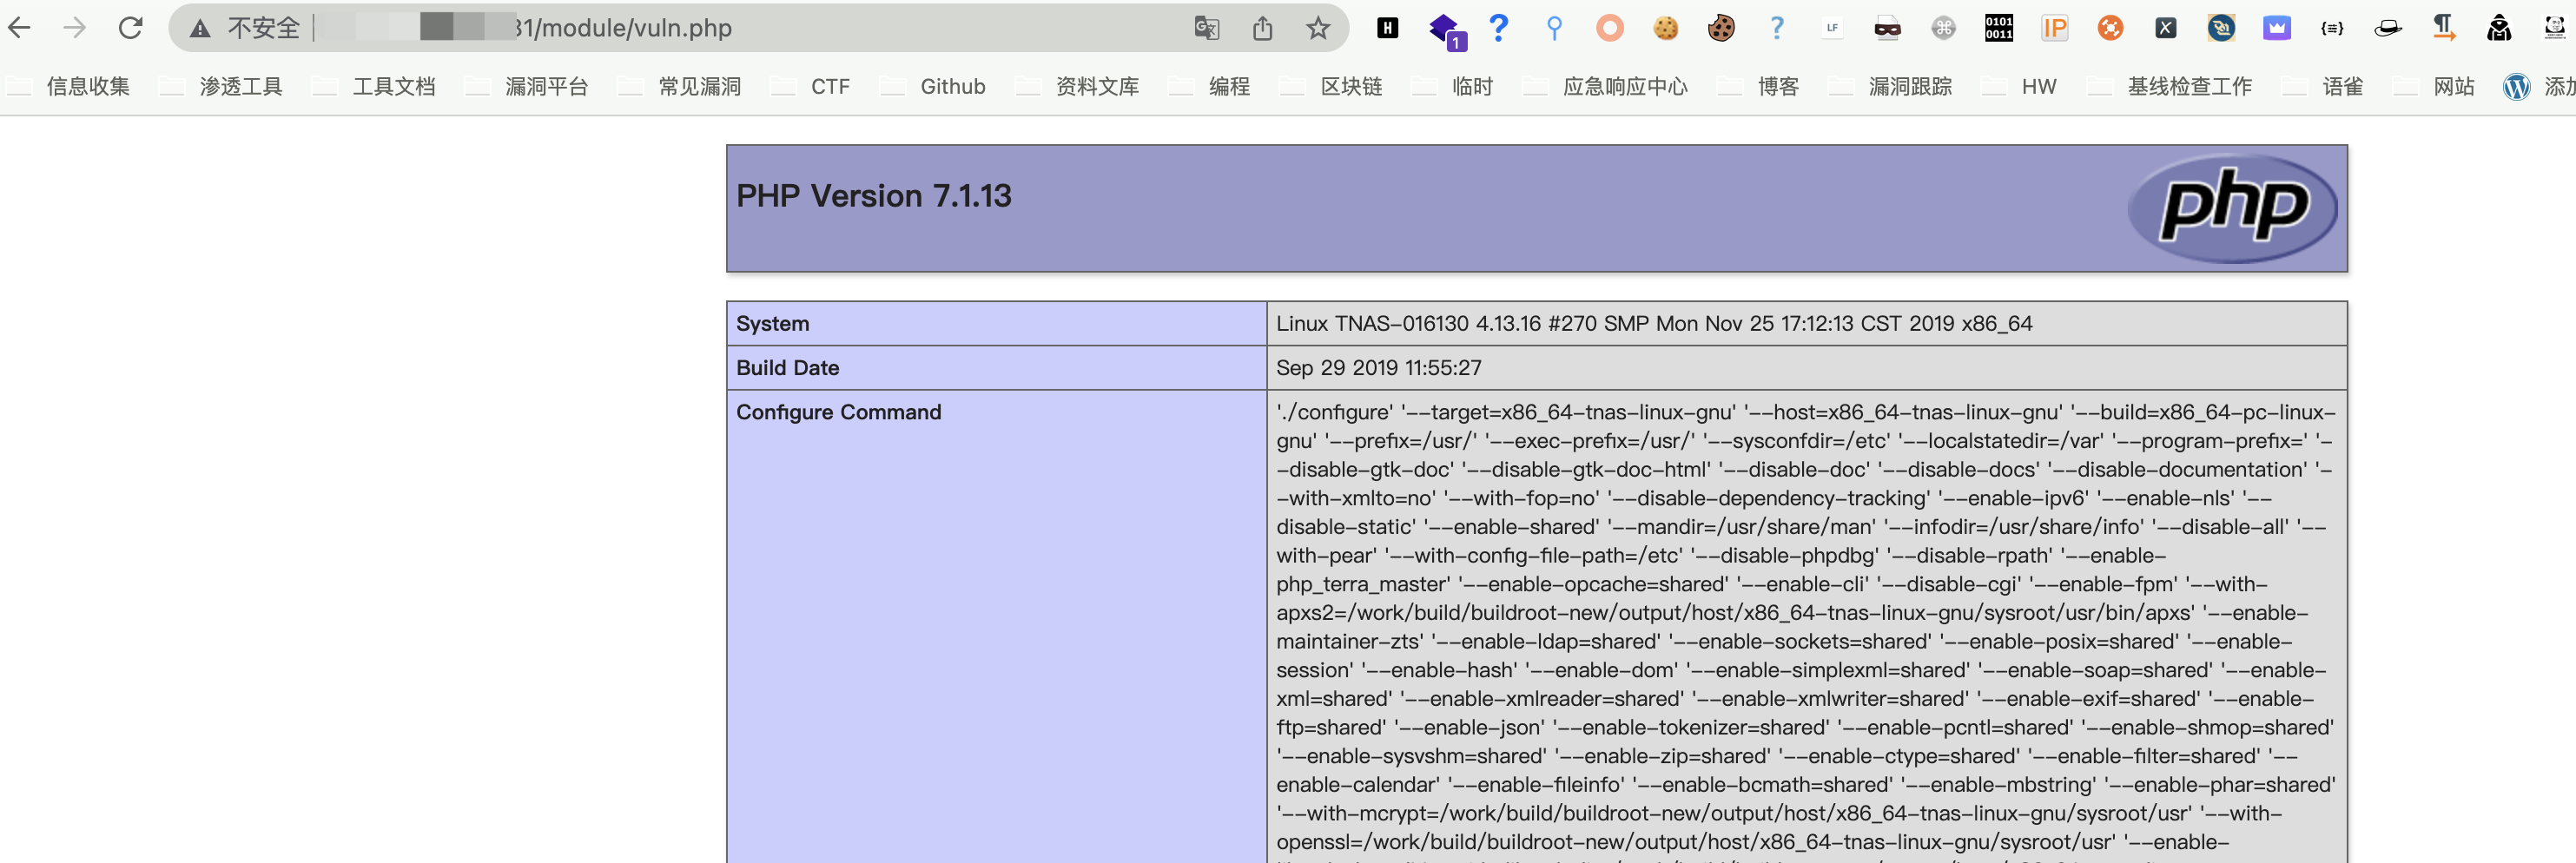Image resolution: width=2576 pixels, height=863 pixels.
Task: Bookmark this page with the star icon
Action: (x=1317, y=28)
